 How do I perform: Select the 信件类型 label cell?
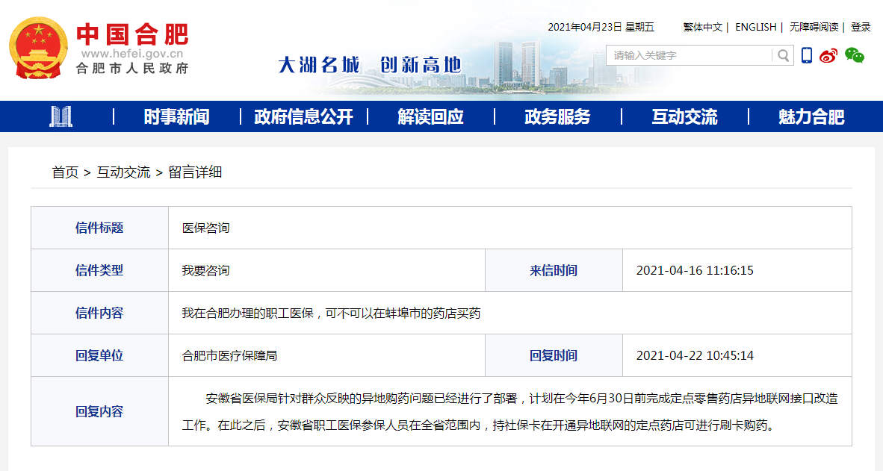click(x=99, y=271)
